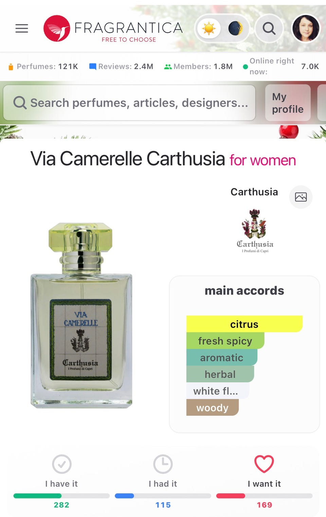Open the My profile tab
Viewport: 326px width, 517px height.
tap(288, 103)
